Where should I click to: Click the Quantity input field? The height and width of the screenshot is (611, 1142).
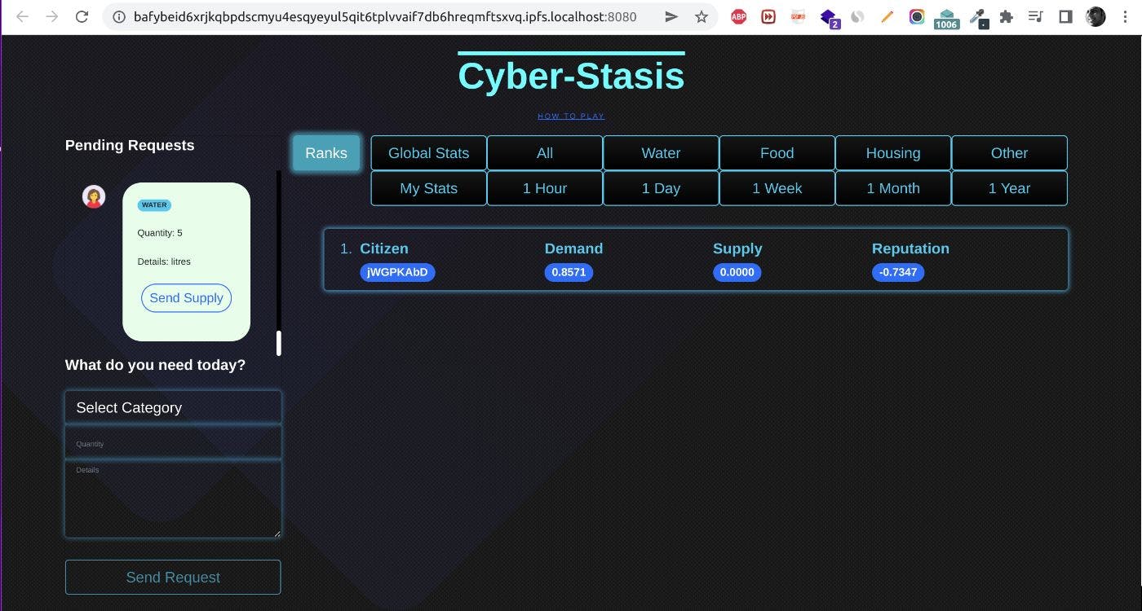pyautogui.click(x=173, y=442)
